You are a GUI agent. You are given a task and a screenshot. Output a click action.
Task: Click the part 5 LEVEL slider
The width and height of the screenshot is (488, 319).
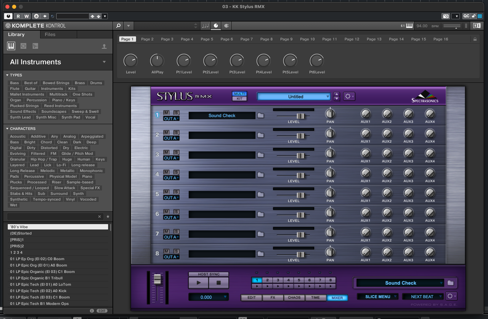[x=301, y=195]
